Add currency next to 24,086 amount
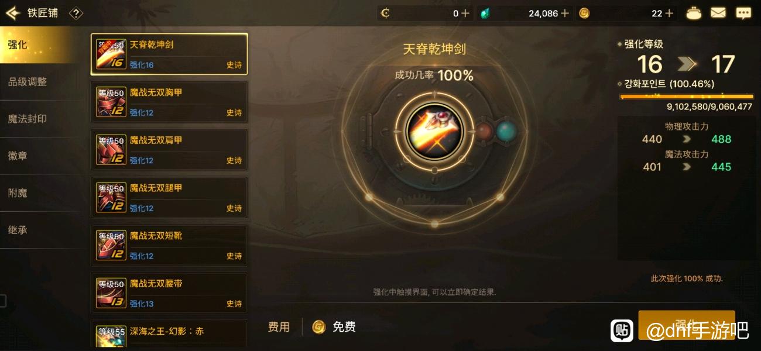The height and width of the screenshot is (351, 761). tap(564, 13)
